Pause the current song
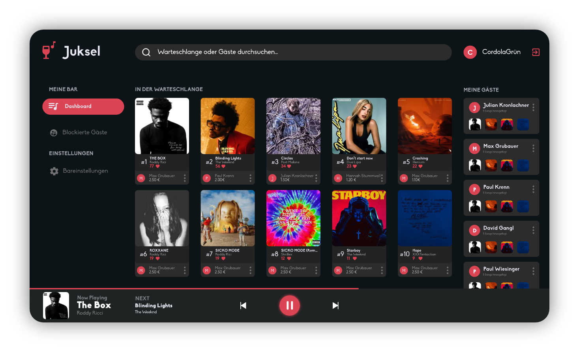 click(x=290, y=305)
